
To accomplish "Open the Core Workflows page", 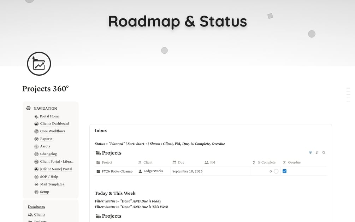I will point(53,131).
